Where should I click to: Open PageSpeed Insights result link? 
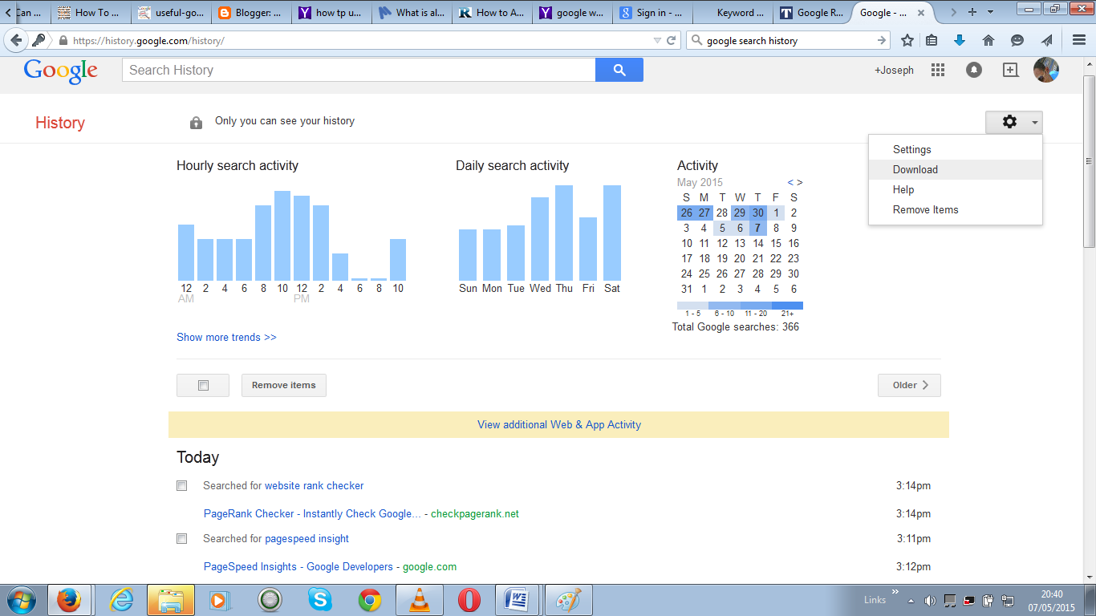298,566
